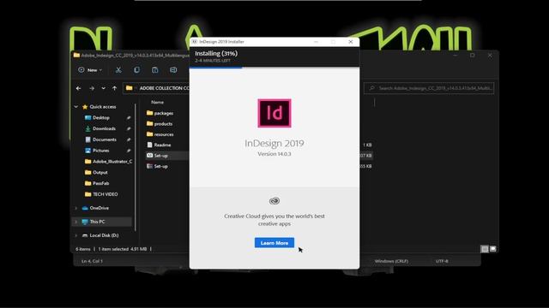549x308 pixels.
Task: Click the Learn More button in installer
Action: 274,243
